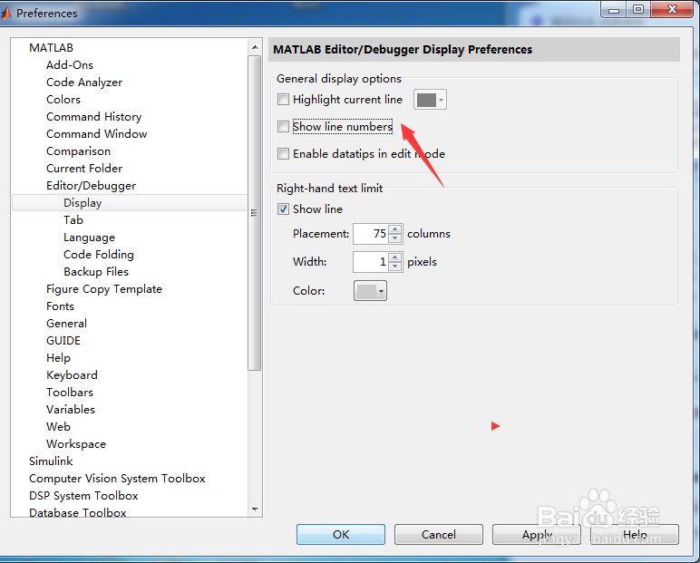The image size is (700, 563).
Task: Select MATLAB root in preferences tree
Action: (51, 48)
